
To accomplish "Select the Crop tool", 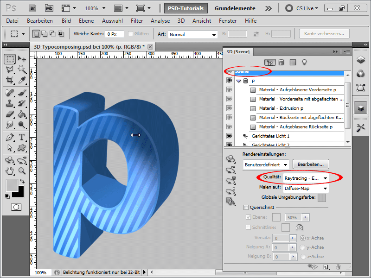I will point(10,80).
